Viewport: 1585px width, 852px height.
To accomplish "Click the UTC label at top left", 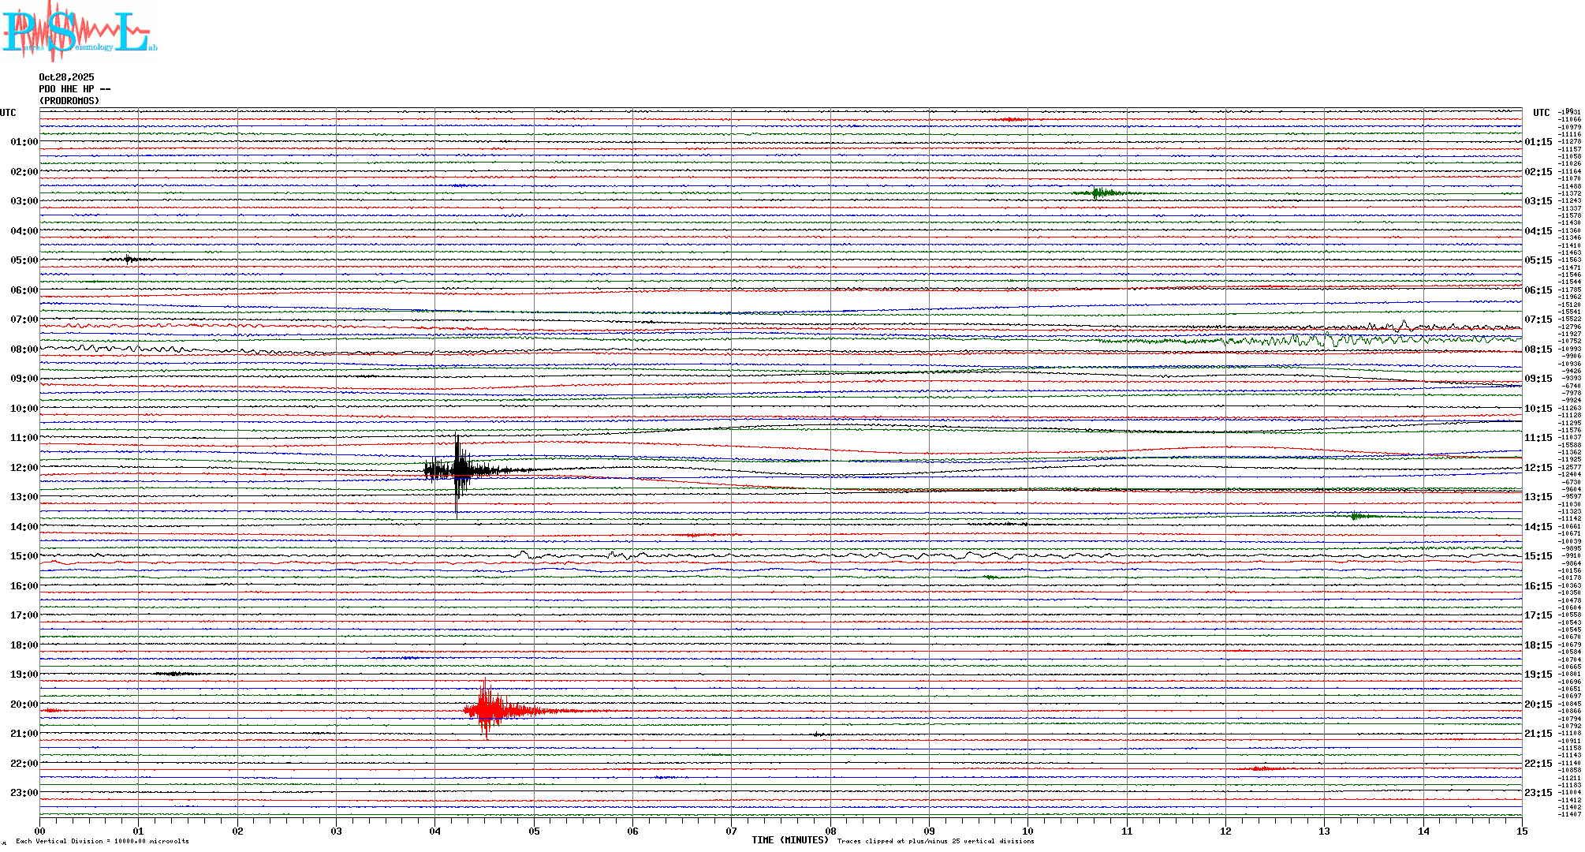I will click(x=8, y=113).
